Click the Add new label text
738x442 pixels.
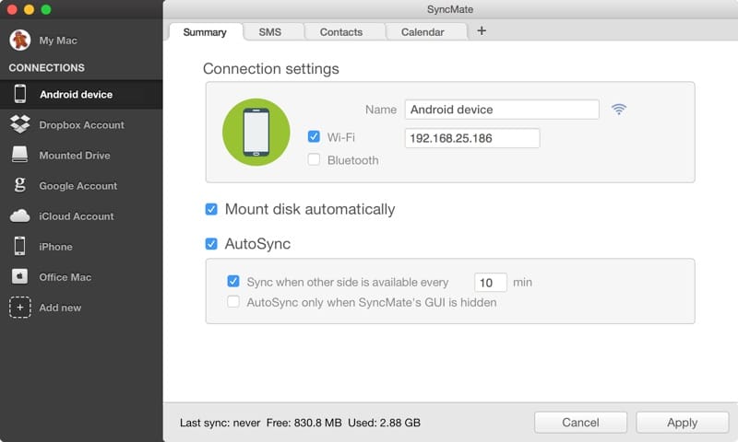tap(60, 308)
